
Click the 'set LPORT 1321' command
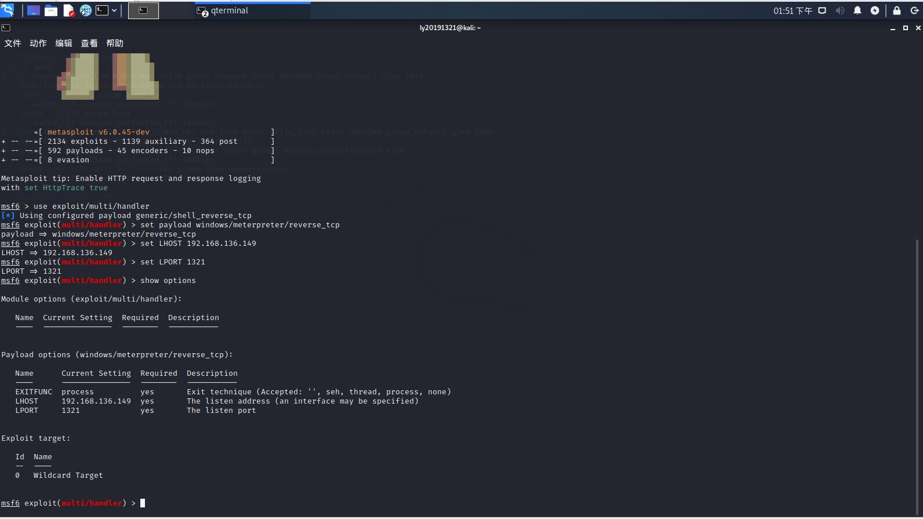click(173, 262)
